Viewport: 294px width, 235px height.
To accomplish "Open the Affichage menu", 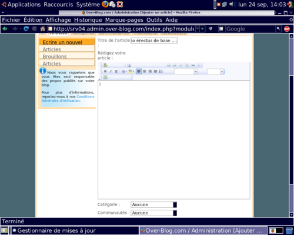I will (x=58, y=20).
